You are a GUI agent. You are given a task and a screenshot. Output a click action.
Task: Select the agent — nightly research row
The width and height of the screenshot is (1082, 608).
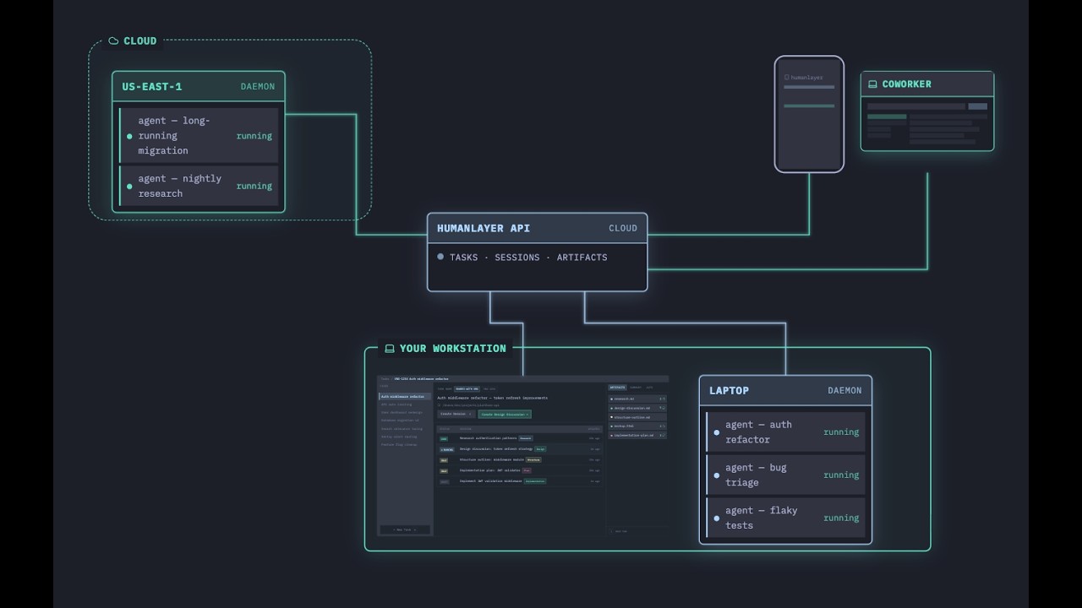[199, 186]
